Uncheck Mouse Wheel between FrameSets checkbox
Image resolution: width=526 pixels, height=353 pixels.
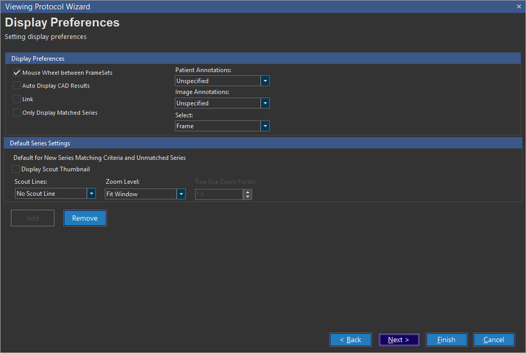pos(17,73)
